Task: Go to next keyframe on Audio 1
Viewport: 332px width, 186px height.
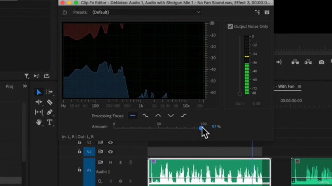Action: coord(130,181)
